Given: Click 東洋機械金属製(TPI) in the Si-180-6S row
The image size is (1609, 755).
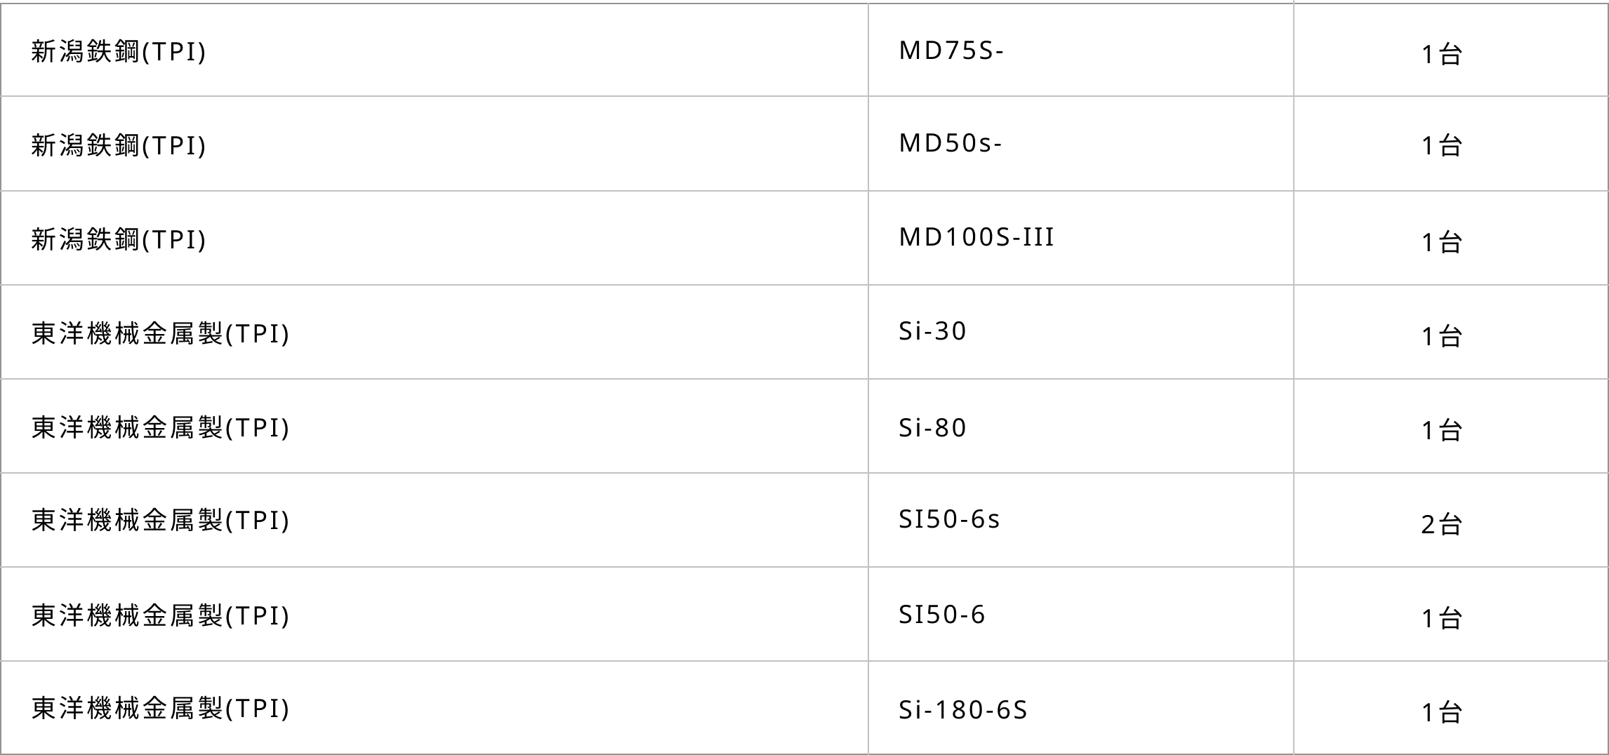Looking at the screenshot, I should click(x=160, y=709).
